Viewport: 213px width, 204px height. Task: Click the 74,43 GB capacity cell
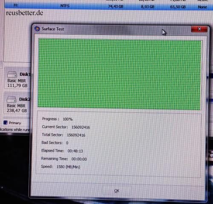[x=115, y=6]
